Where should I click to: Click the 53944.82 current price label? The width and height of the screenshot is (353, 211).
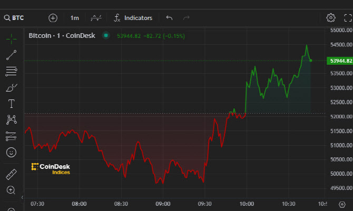[x=340, y=61]
